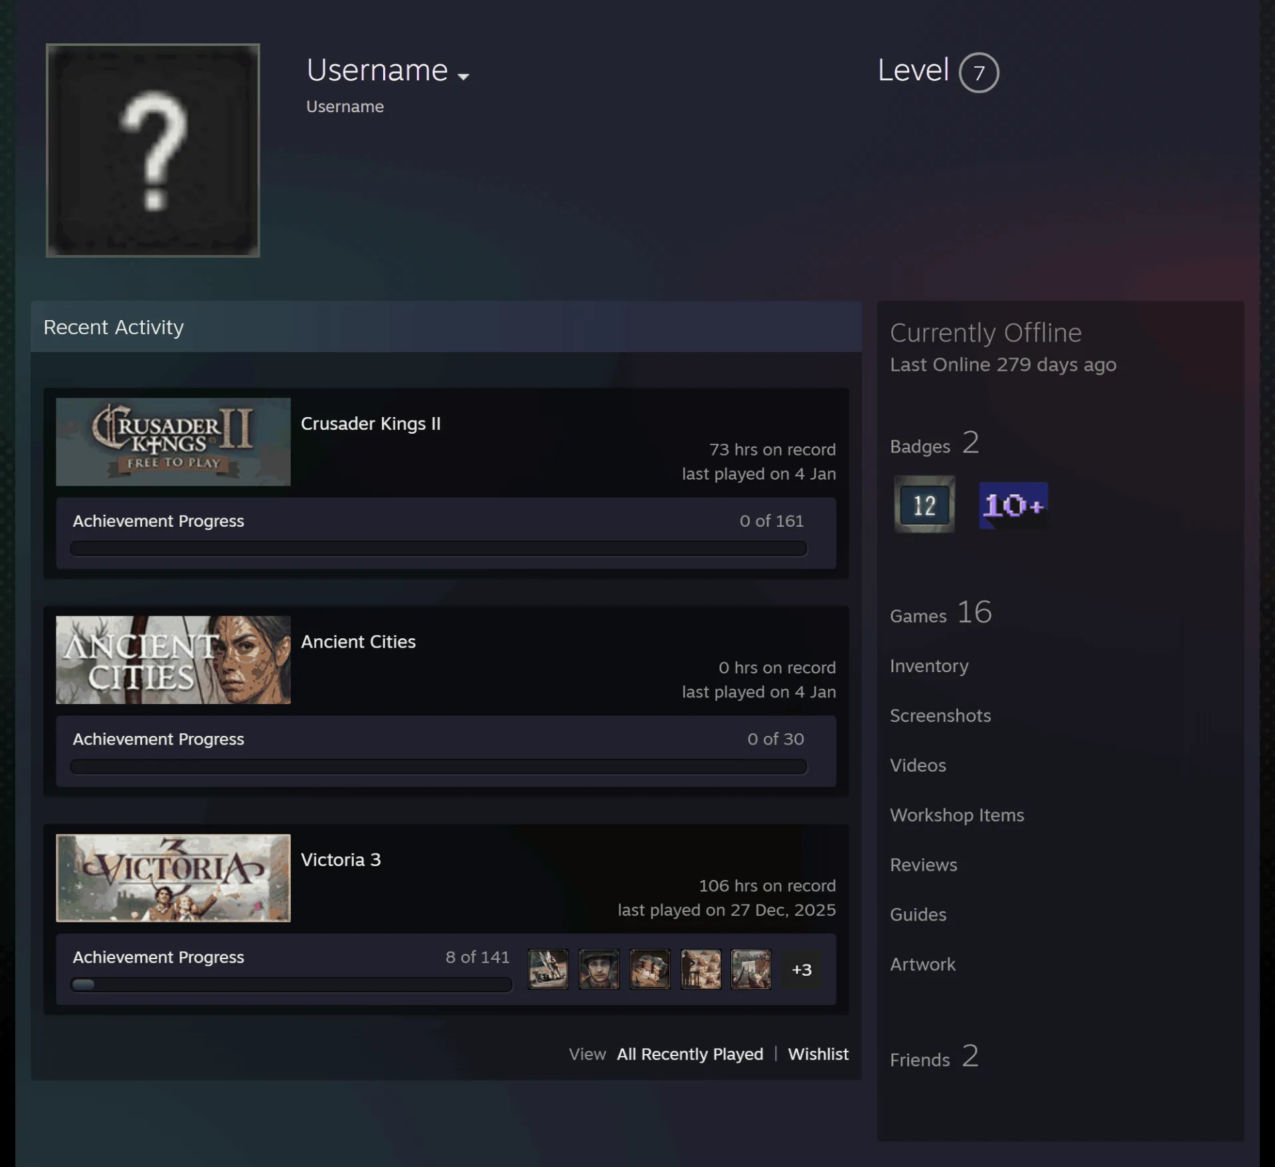Open the 12 years of service badge
Image resolution: width=1275 pixels, height=1167 pixels.
click(924, 504)
